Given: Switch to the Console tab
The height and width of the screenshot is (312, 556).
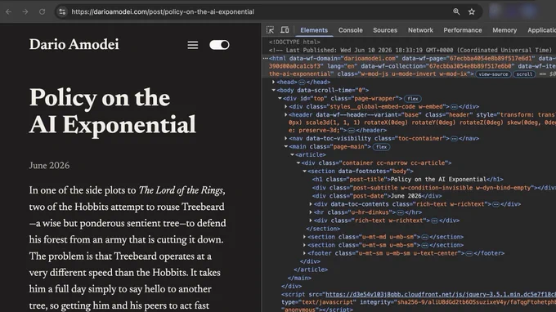Looking at the screenshot, I should click(x=350, y=30).
